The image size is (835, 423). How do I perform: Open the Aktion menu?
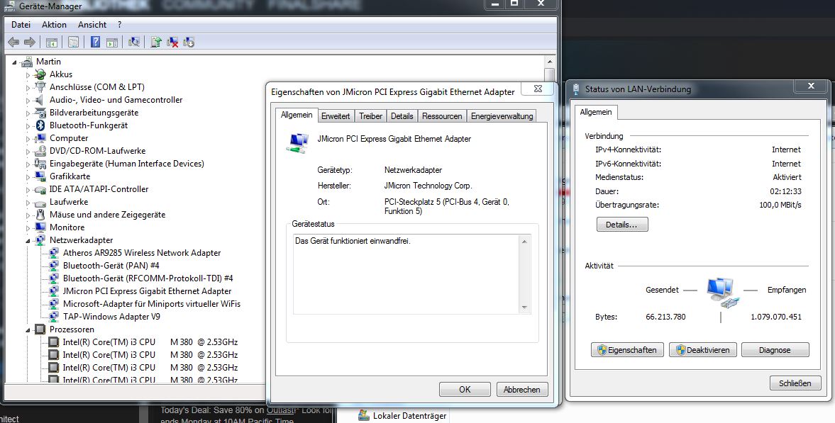point(55,25)
